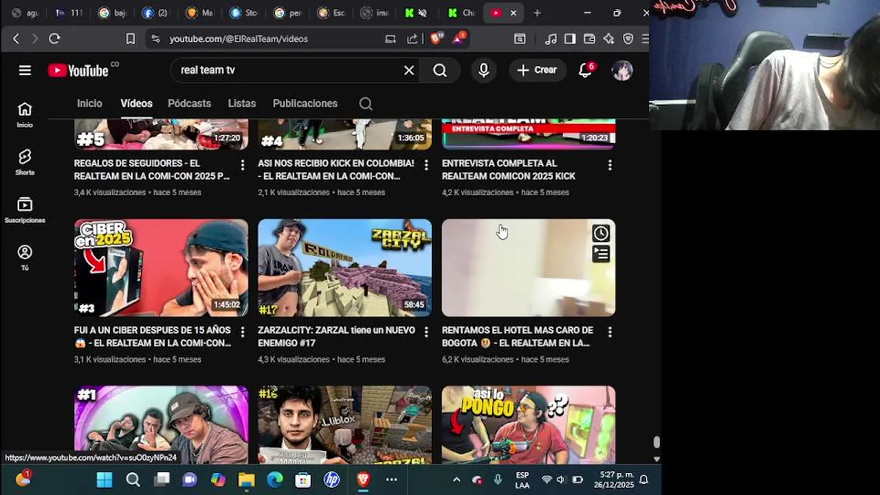Open the Crear menu

tap(537, 70)
